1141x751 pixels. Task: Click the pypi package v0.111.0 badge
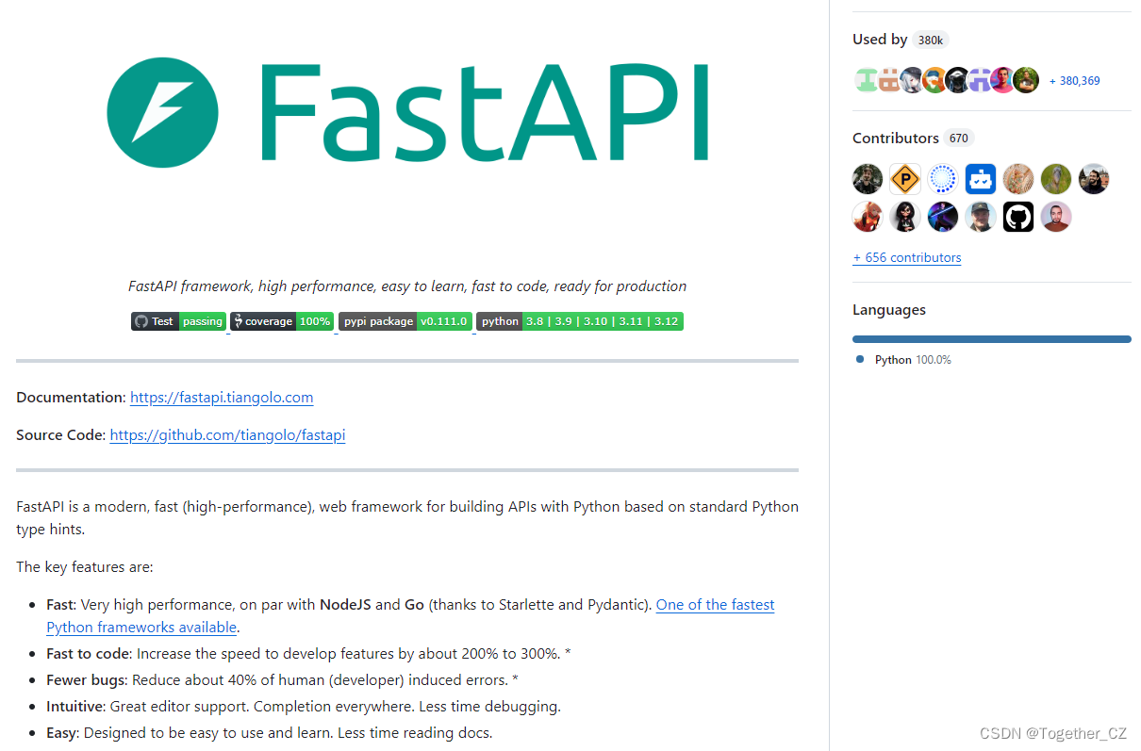click(x=405, y=320)
